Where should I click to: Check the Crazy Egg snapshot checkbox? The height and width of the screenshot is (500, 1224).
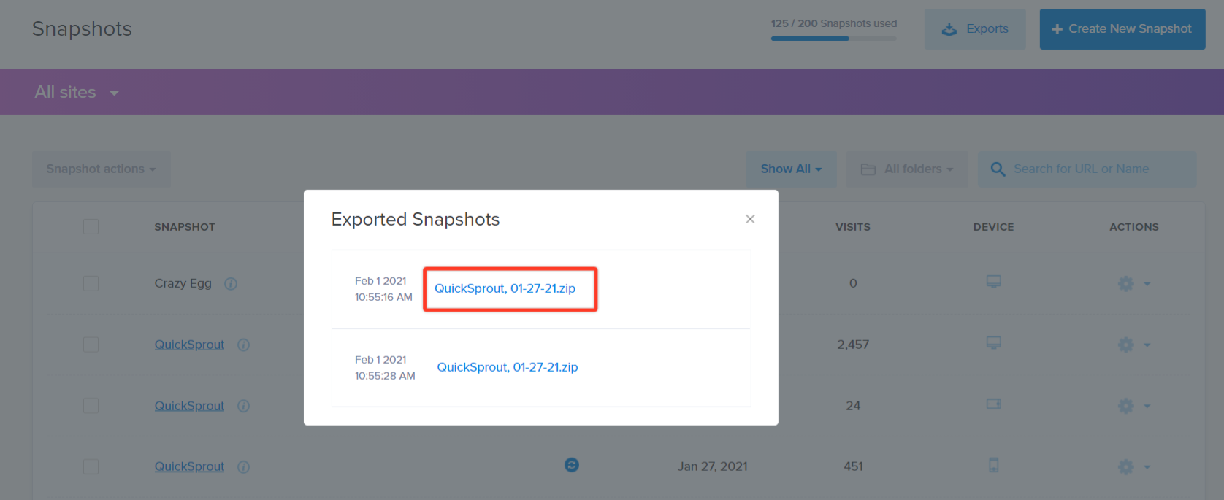pyautogui.click(x=91, y=283)
